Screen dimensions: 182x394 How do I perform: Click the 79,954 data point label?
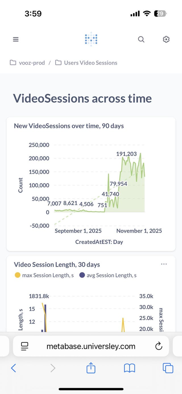coord(118,184)
